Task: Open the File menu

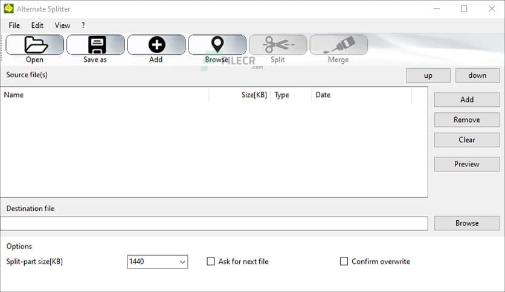Action: (x=14, y=25)
